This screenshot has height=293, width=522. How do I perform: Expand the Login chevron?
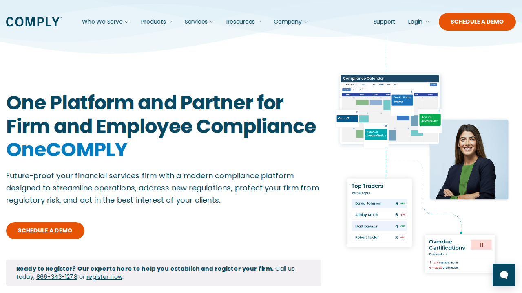pyautogui.click(x=427, y=22)
